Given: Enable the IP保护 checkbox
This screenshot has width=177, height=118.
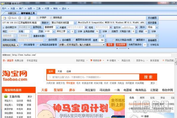Looking at the screenshot, I should [x=38, y=18].
